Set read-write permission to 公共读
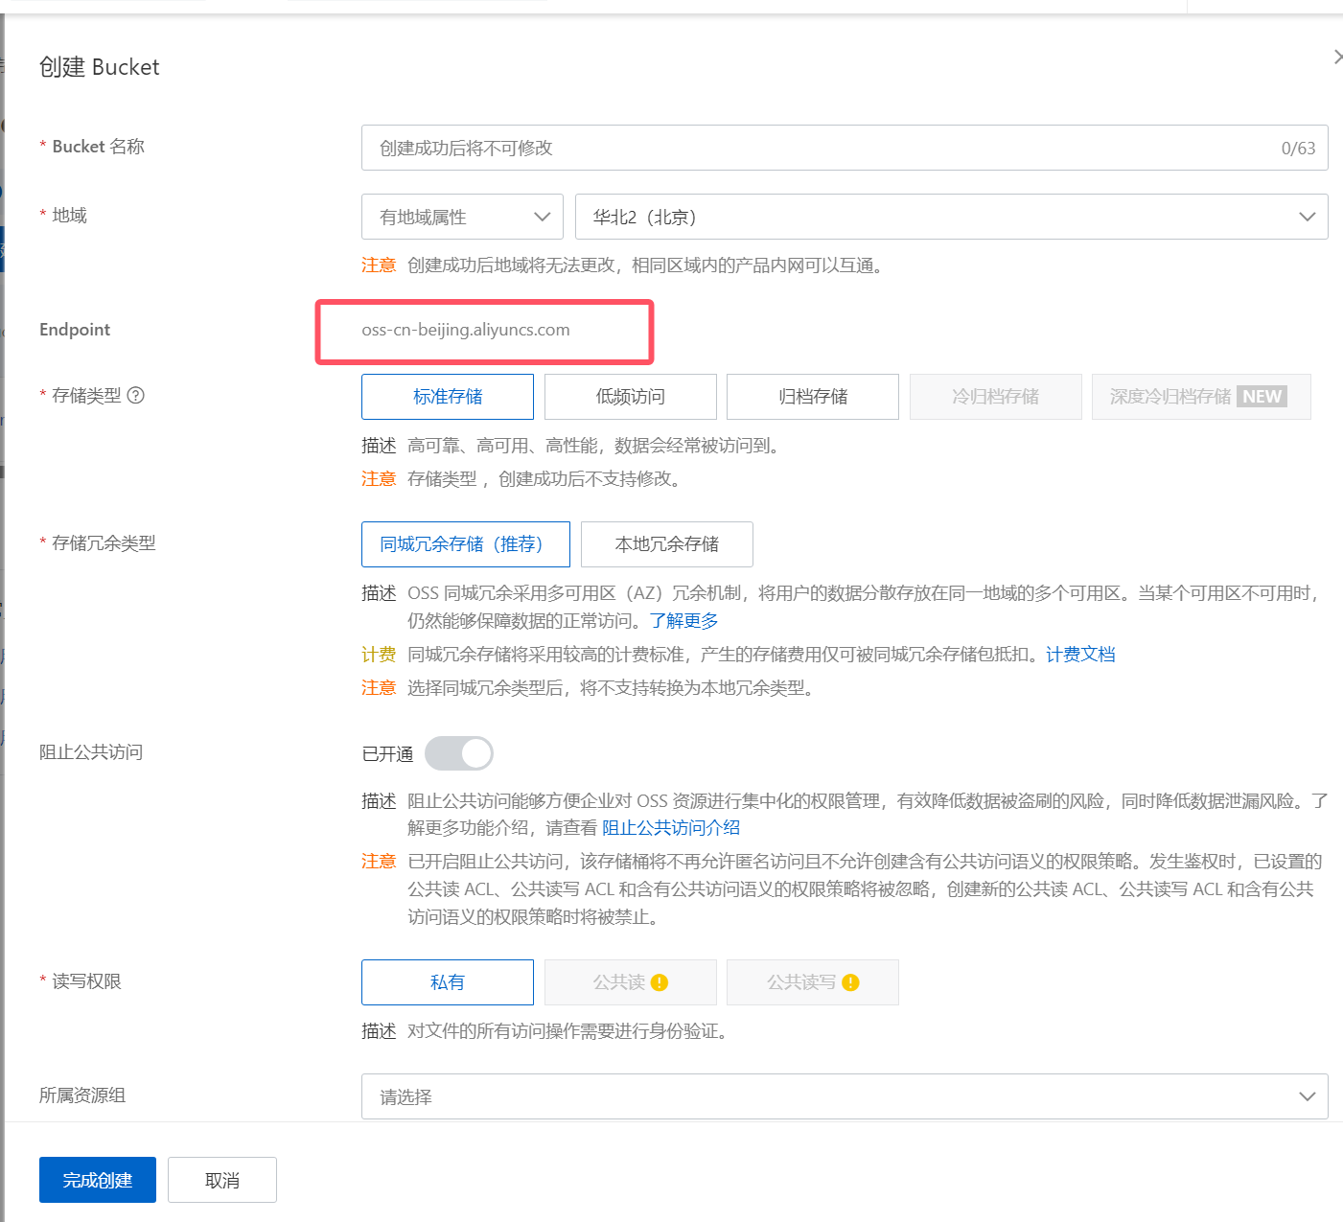Viewport: 1343px width, 1222px height. coord(631,982)
